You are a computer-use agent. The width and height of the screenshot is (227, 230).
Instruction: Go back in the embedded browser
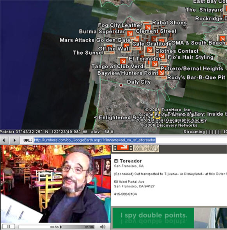4,140
